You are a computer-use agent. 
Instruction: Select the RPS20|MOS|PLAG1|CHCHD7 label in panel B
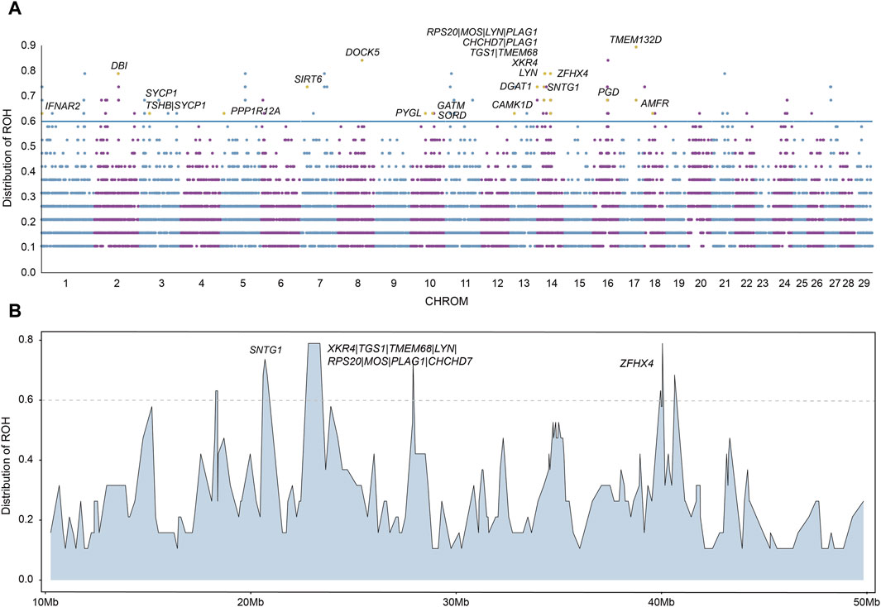pyautogui.click(x=400, y=361)
